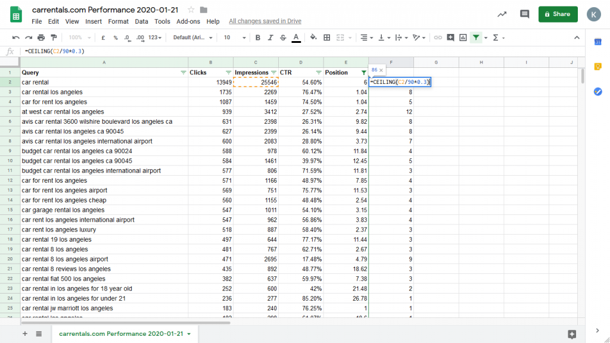This screenshot has width=610, height=343.
Task: Click the Add Sheet plus button
Action: [24, 333]
